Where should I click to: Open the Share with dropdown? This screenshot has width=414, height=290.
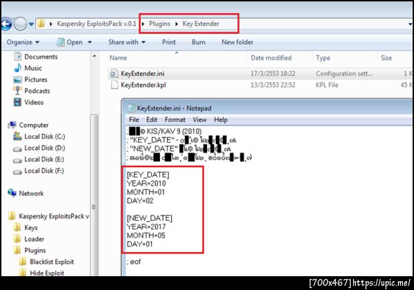[x=127, y=42]
